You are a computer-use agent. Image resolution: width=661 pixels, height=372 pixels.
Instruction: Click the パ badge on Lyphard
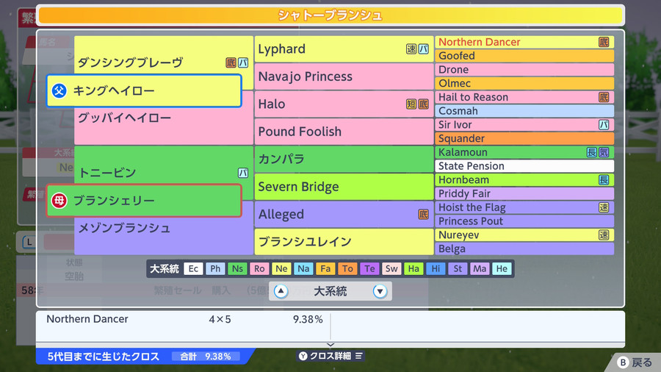(x=423, y=49)
